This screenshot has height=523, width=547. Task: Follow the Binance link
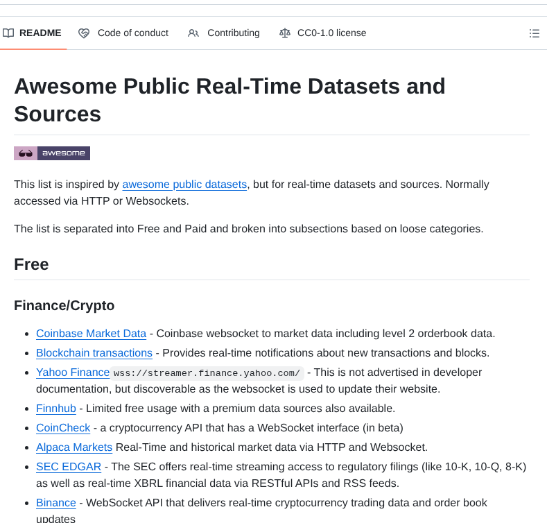click(x=56, y=503)
